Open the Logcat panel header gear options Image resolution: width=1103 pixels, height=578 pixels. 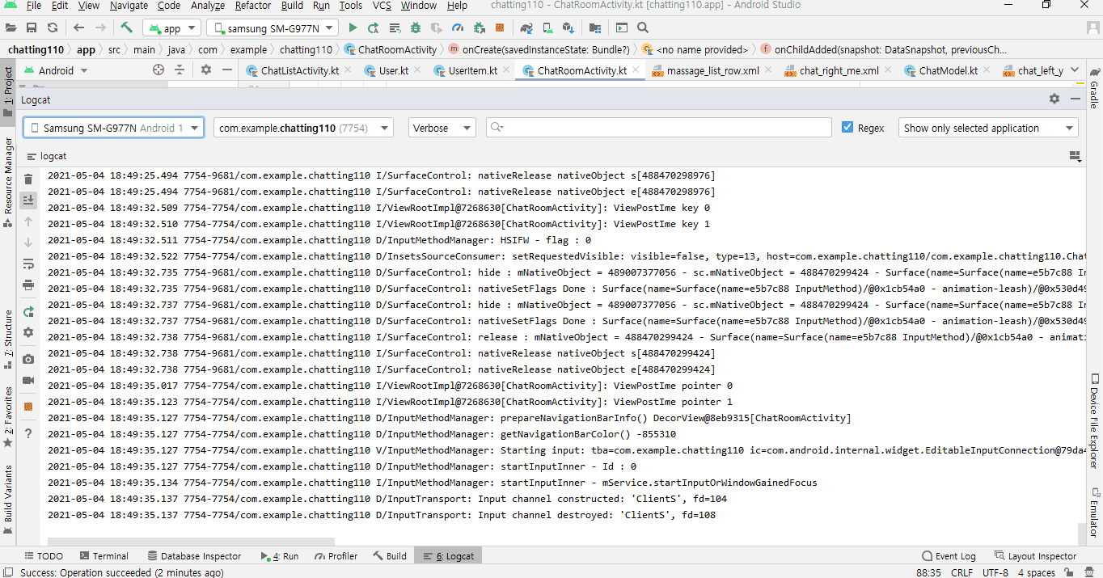point(1054,99)
